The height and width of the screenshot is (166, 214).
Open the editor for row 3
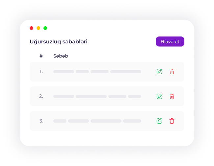point(159,121)
